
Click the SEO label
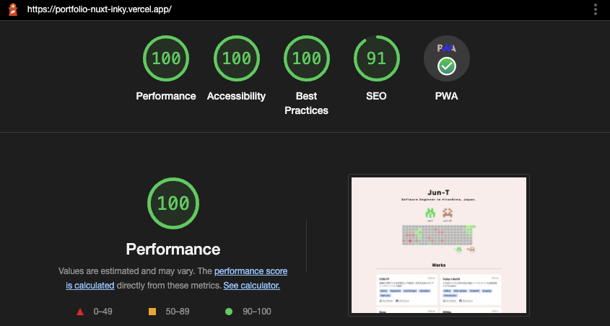pyautogui.click(x=376, y=96)
